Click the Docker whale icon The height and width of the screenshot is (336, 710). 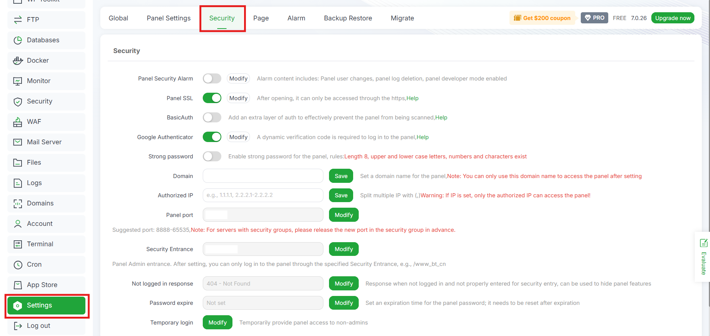point(18,60)
